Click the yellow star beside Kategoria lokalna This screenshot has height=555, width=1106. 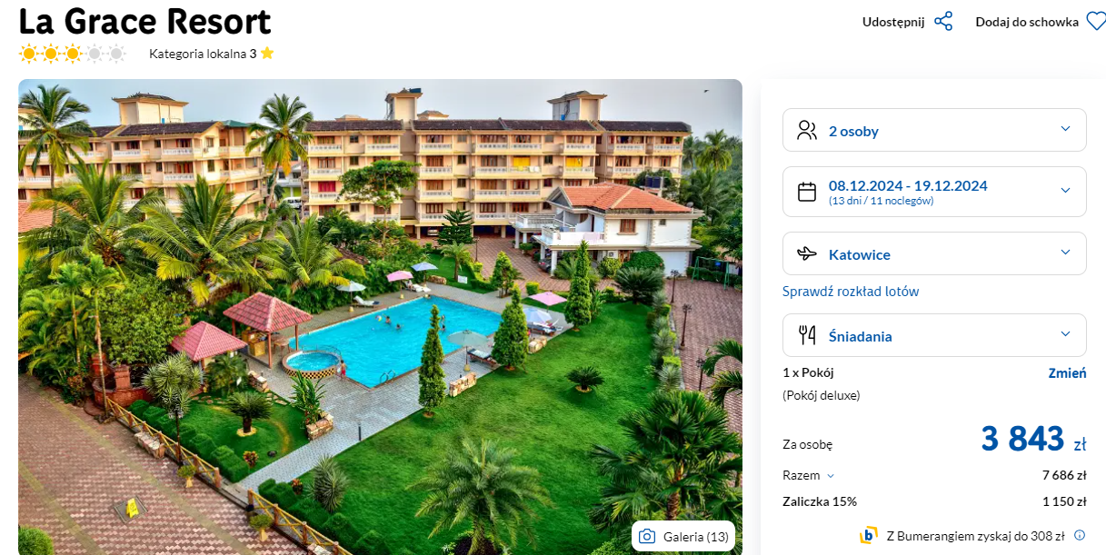[x=267, y=54]
